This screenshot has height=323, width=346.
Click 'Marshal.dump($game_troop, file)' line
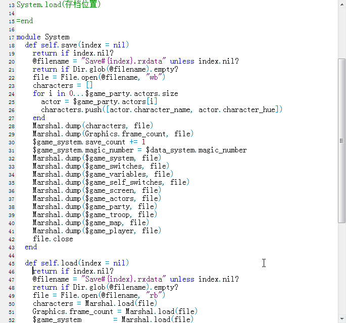[95, 215]
